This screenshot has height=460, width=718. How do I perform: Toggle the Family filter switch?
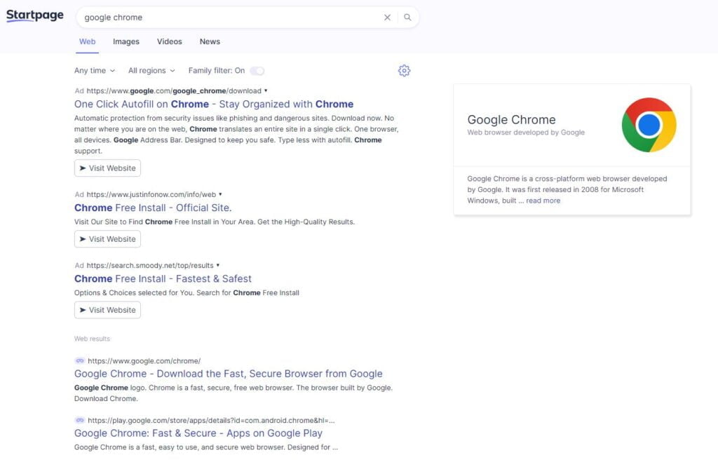point(257,71)
